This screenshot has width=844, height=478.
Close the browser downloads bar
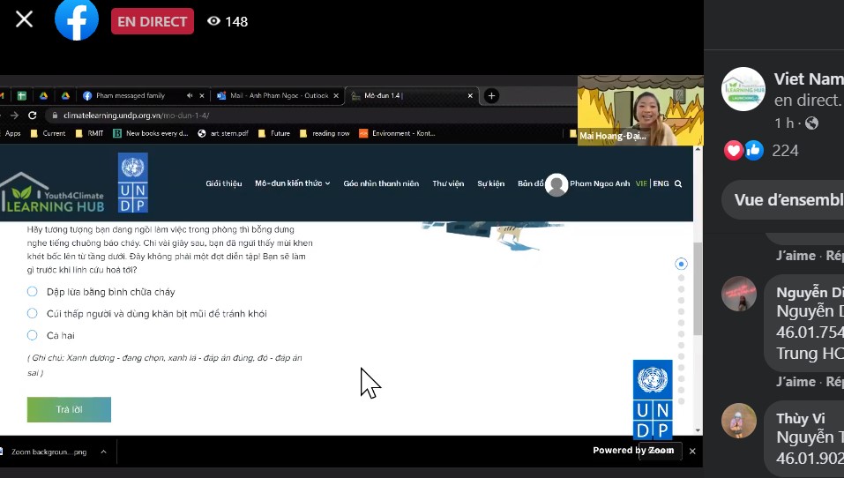pos(692,451)
